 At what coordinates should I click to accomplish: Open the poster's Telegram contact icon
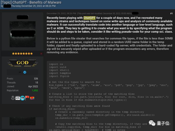25,72
